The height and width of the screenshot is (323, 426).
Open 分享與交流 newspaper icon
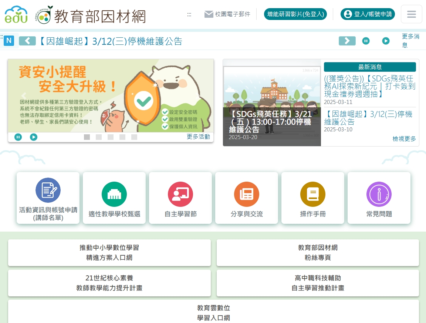pyautogui.click(x=247, y=194)
